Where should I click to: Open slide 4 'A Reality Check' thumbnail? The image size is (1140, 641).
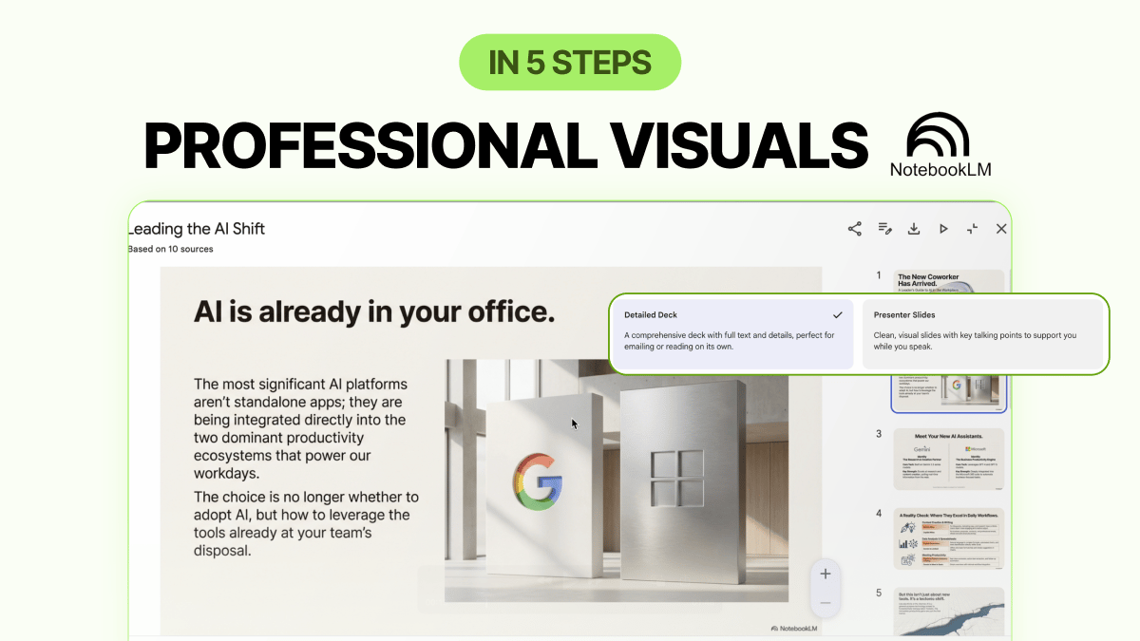pos(949,538)
